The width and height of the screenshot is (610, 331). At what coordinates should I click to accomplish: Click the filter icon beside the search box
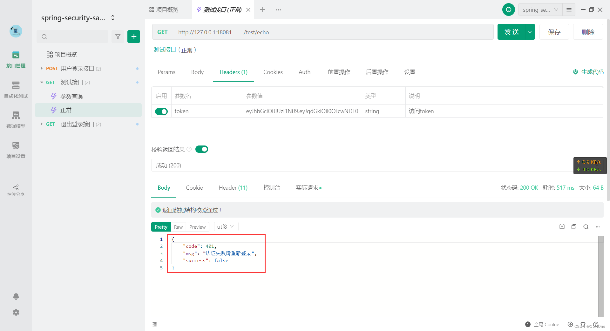pyautogui.click(x=118, y=37)
